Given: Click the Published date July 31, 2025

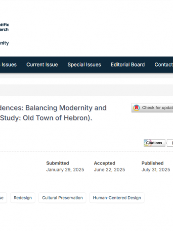Looking at the screenshot, I should [x=156, y=170].
